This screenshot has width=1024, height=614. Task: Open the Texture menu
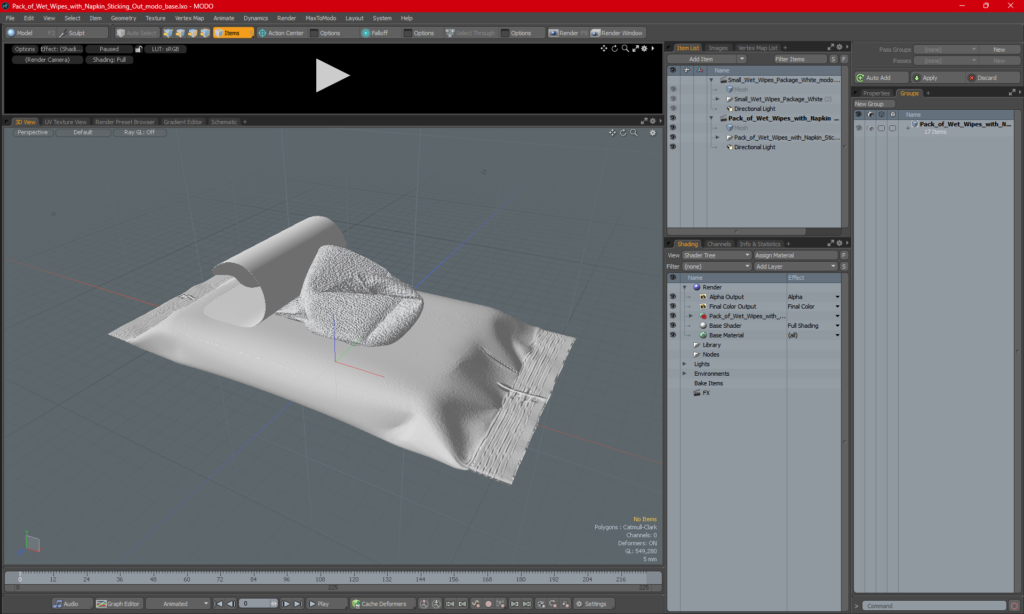[x=155, y=18]
